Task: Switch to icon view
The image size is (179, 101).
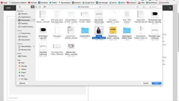Action: point(33,7)
